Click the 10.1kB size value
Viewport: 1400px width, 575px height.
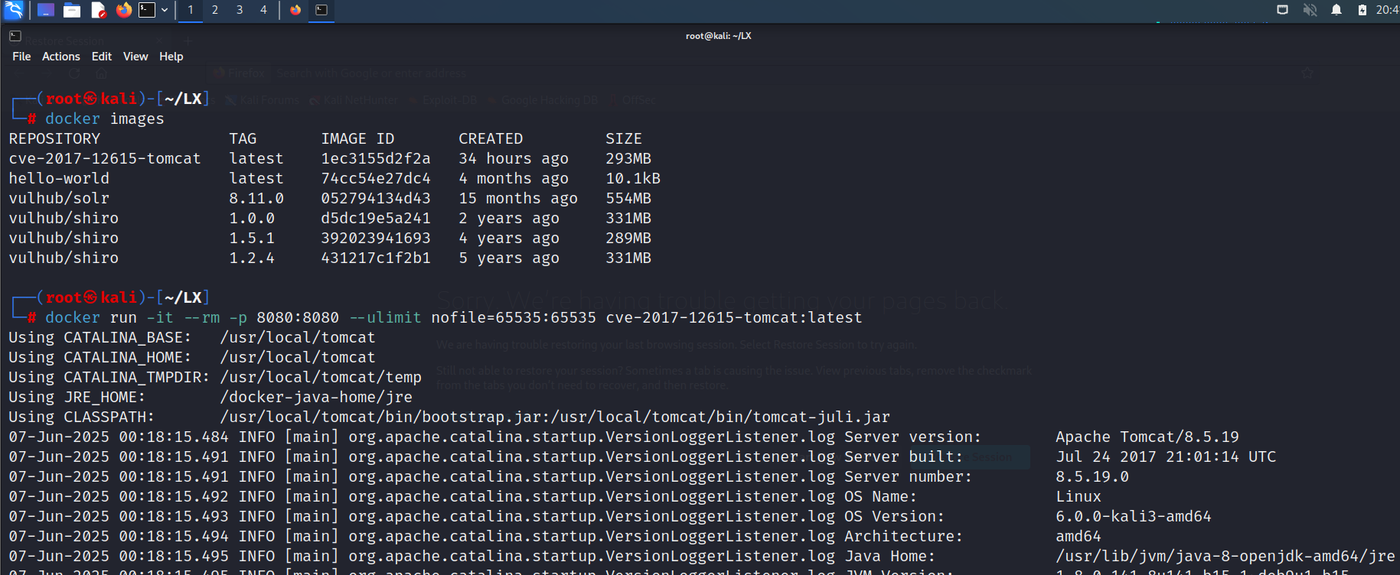pos(633,178)
